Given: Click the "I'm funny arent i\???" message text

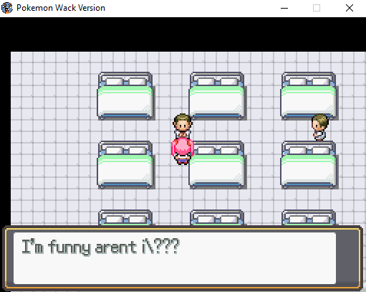Looking at the screenshot, I should (x=100, y=247).
